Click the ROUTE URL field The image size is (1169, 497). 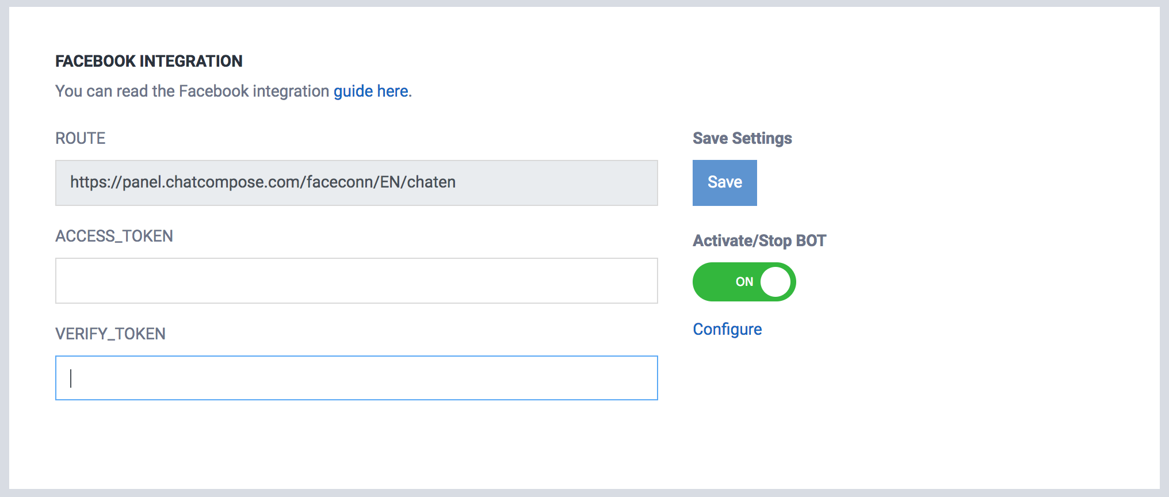point(357,183)
